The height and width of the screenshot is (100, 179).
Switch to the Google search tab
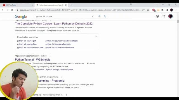(51, 5)
